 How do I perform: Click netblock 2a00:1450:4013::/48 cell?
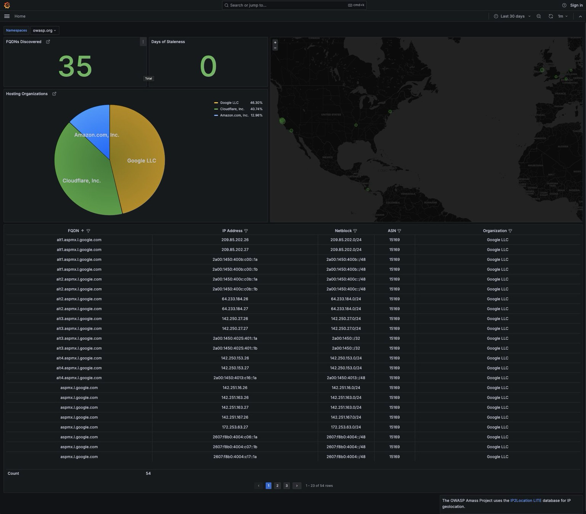pyautogui.click(x=346, y=378)
